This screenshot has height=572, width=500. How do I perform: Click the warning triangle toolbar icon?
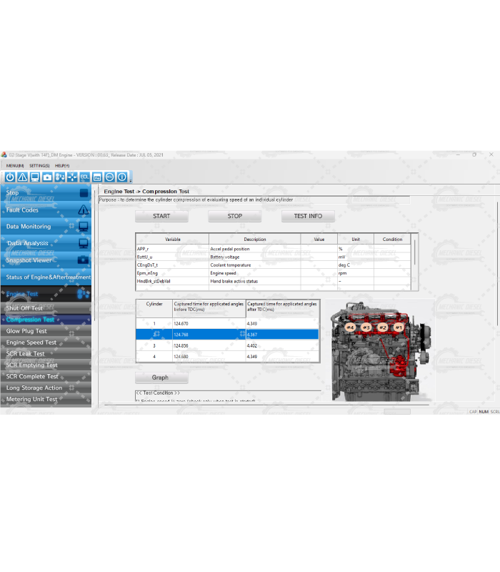click(22, 177)
